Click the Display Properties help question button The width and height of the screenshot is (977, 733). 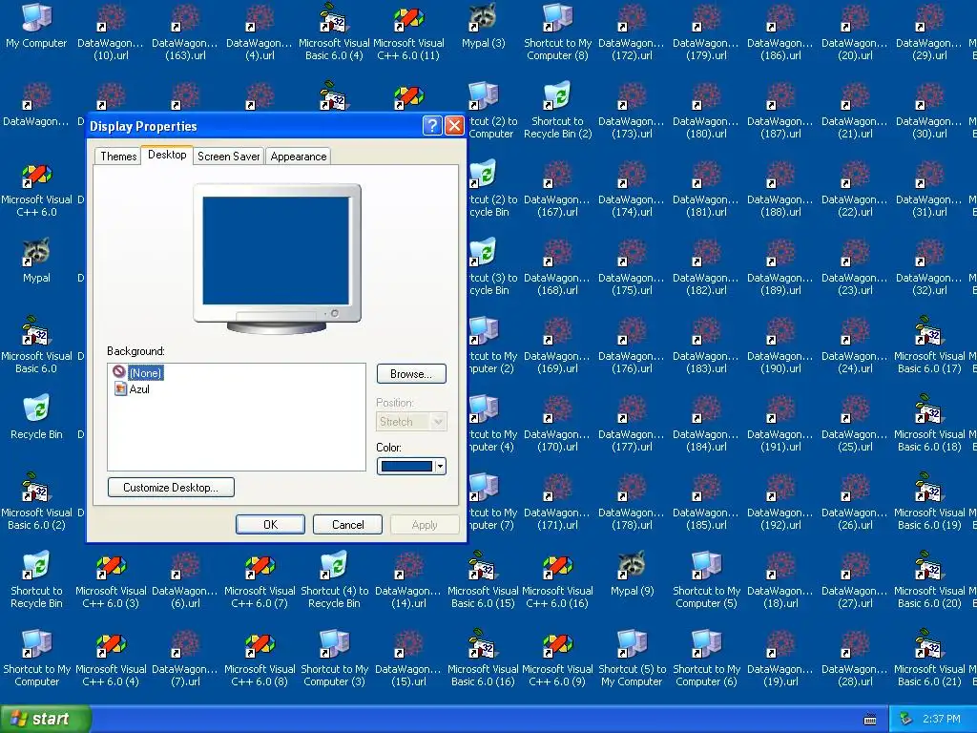(x=432, y=125)
